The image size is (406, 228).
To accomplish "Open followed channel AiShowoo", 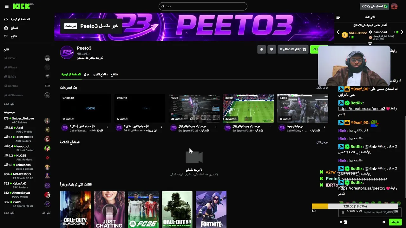I will [x=27, y=95].
